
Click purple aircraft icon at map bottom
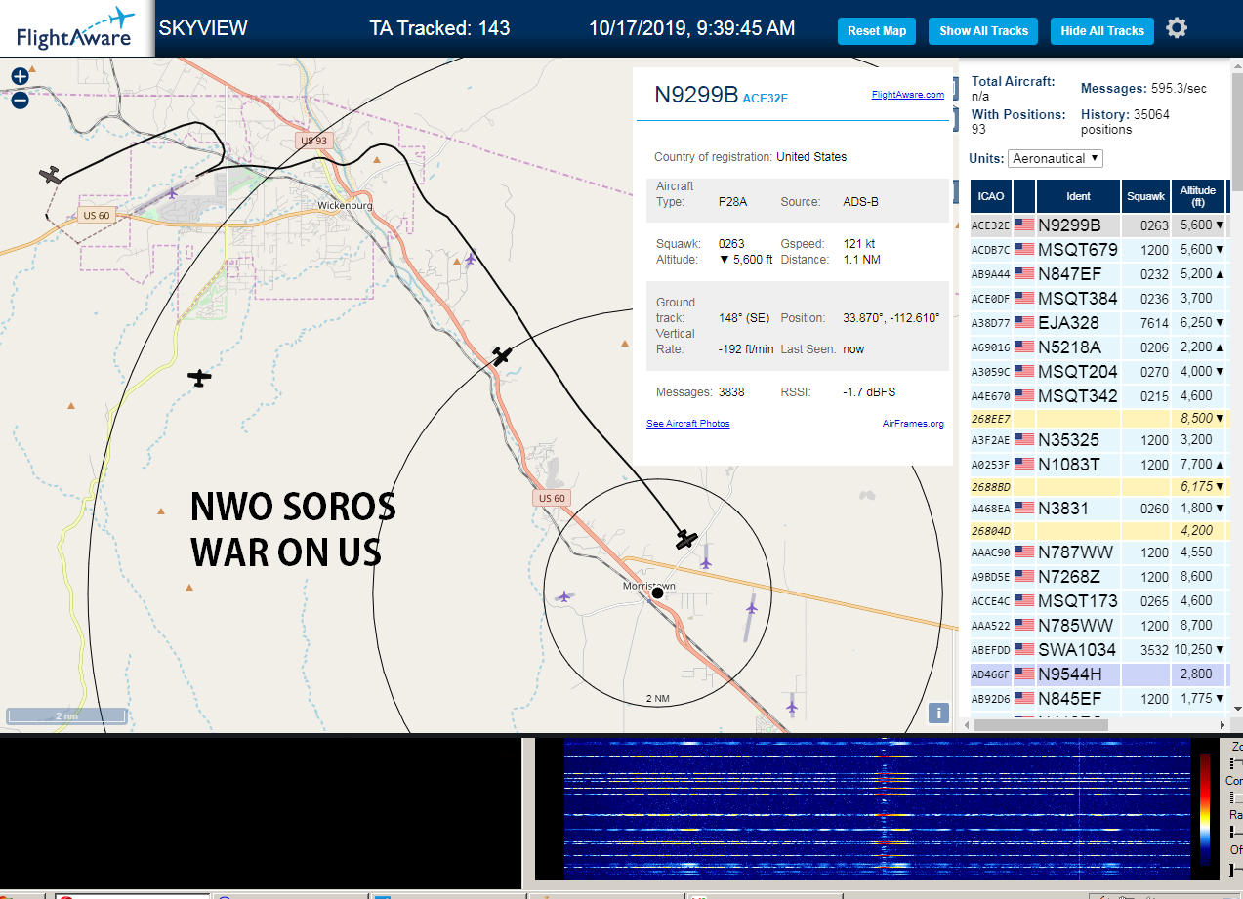click(x=791, y=706)
